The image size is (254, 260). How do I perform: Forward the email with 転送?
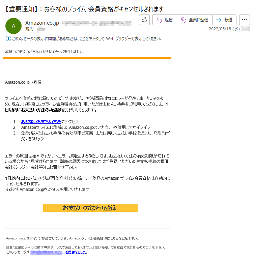point(224,20)
